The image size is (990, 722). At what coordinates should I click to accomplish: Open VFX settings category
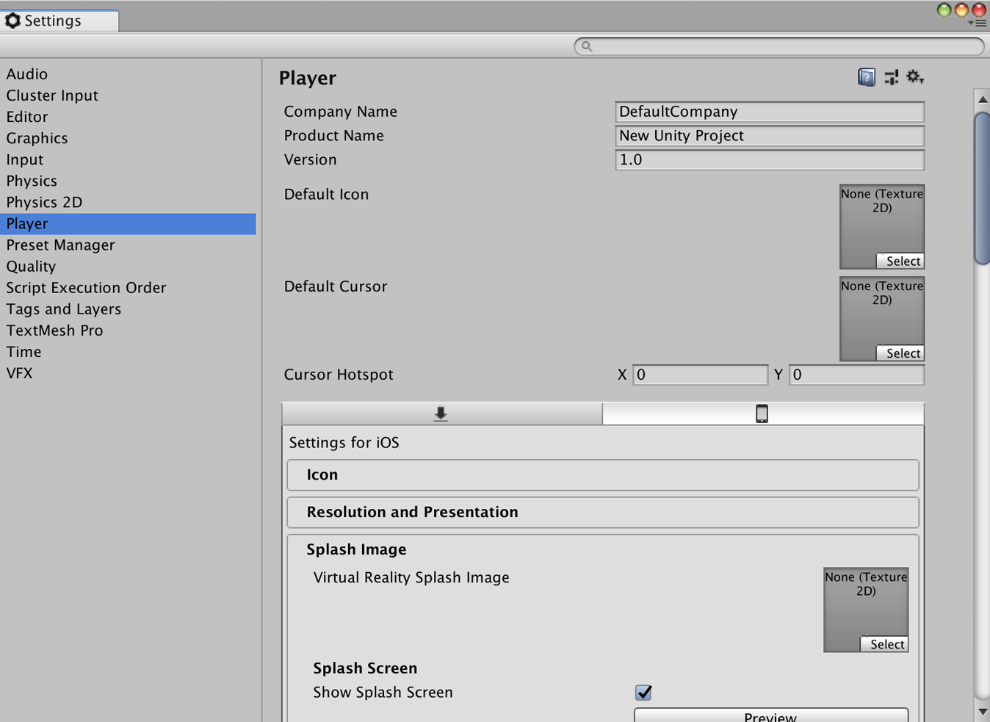point(128,373)
